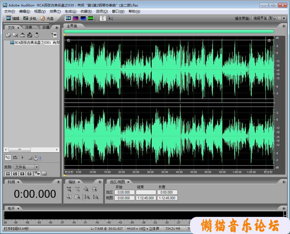The width and height of the screenshot is (290, 234).
Task: Click the insert into CD list icon
Action: (x=37, y=35)
